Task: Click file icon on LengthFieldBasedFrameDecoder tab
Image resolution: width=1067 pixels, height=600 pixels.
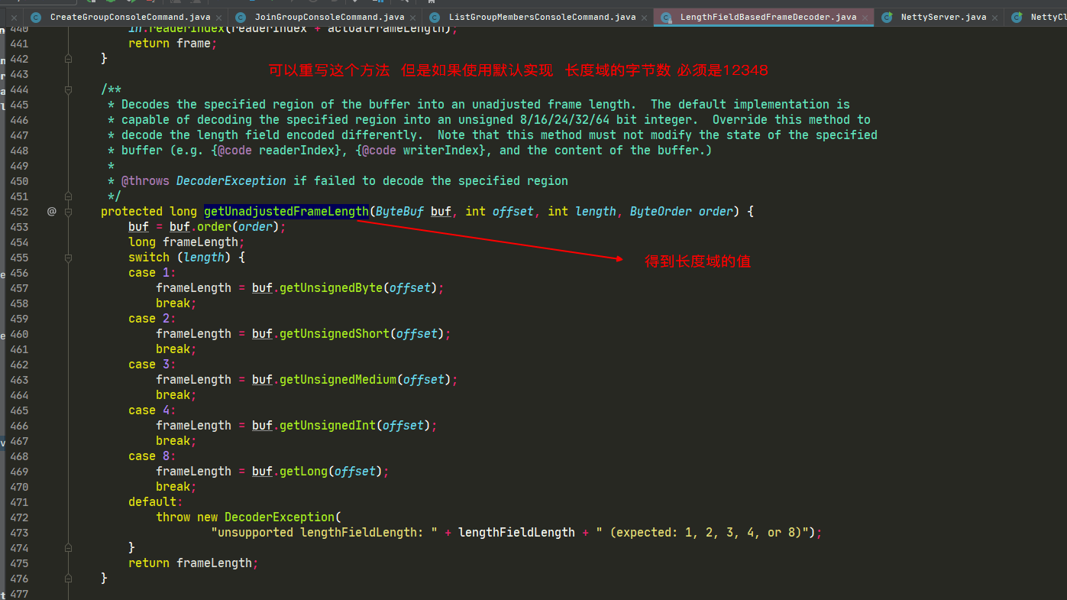Action: (x=667, y=17)
